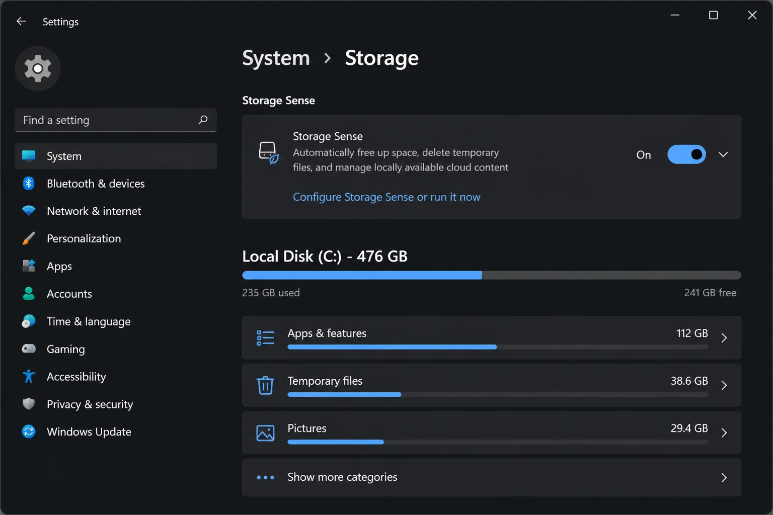Screen dimensions: 773x515
Task: Click the 38.6 GB size value
Action: [x=689, y=381]
